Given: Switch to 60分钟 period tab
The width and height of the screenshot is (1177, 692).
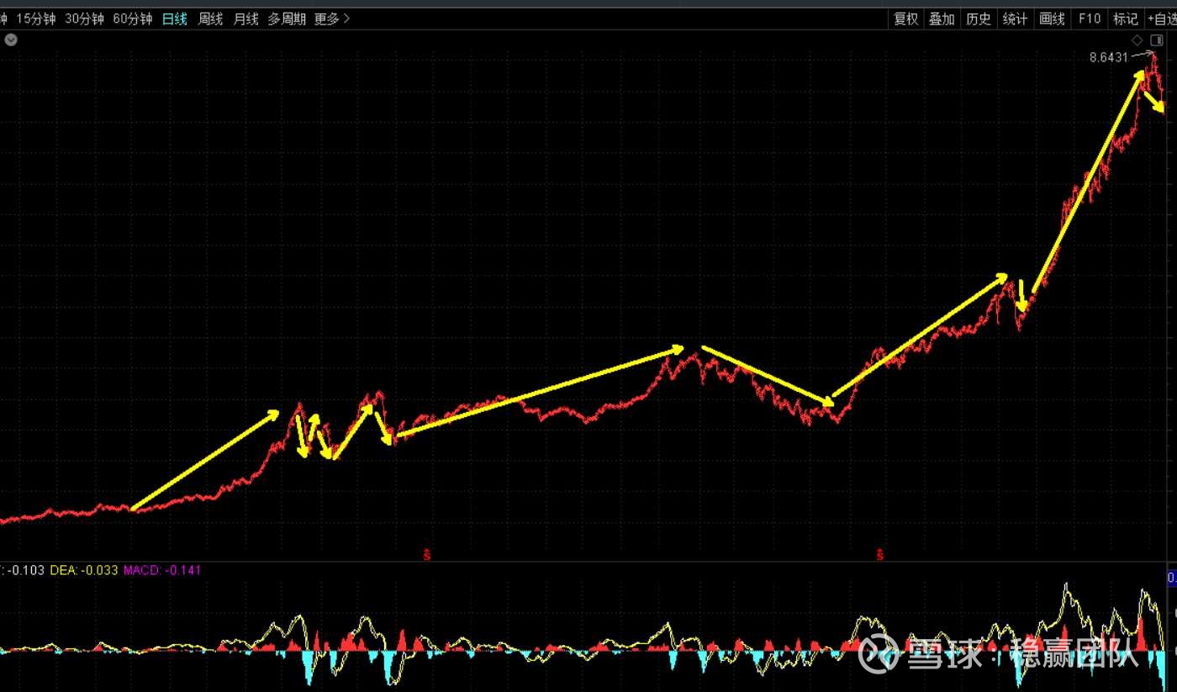Looking at the screenshot, I should point(133,18).
